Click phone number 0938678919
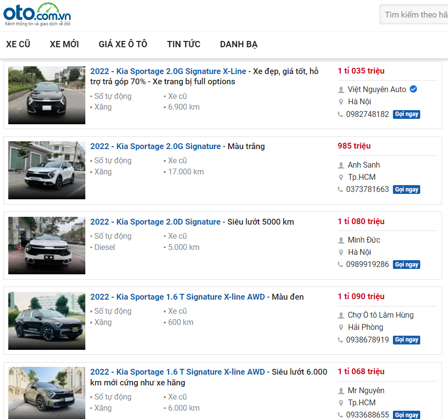This screenshot has width=448, height=419. coord(368,340)
